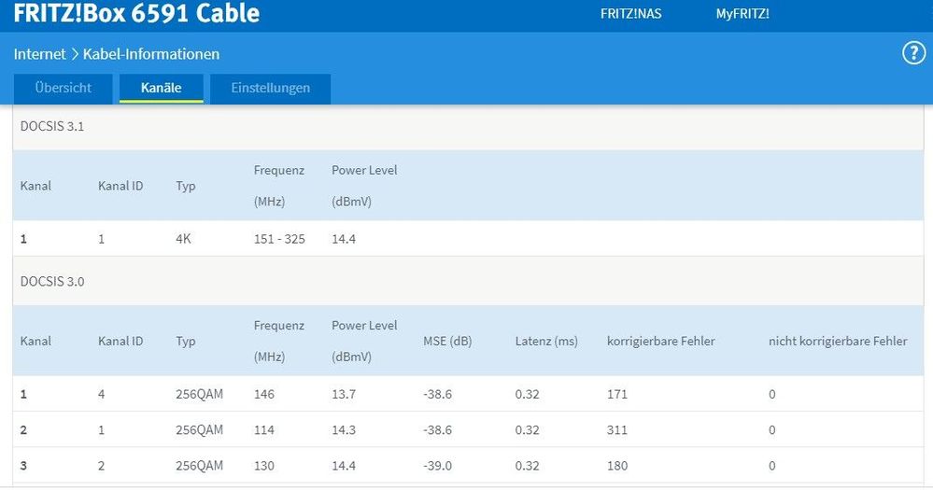Click Kanal header in DOCSIS 3.1 table
933x490 pixels.
tap(35, 186)
